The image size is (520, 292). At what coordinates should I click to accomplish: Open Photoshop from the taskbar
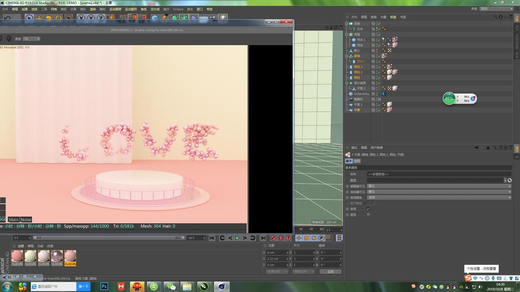[x=104, y=286]
